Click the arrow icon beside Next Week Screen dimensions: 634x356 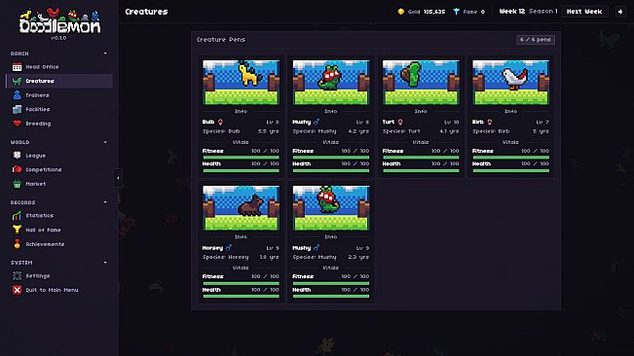tap(620, 12)
